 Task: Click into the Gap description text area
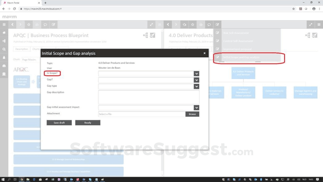click(149, 97)
